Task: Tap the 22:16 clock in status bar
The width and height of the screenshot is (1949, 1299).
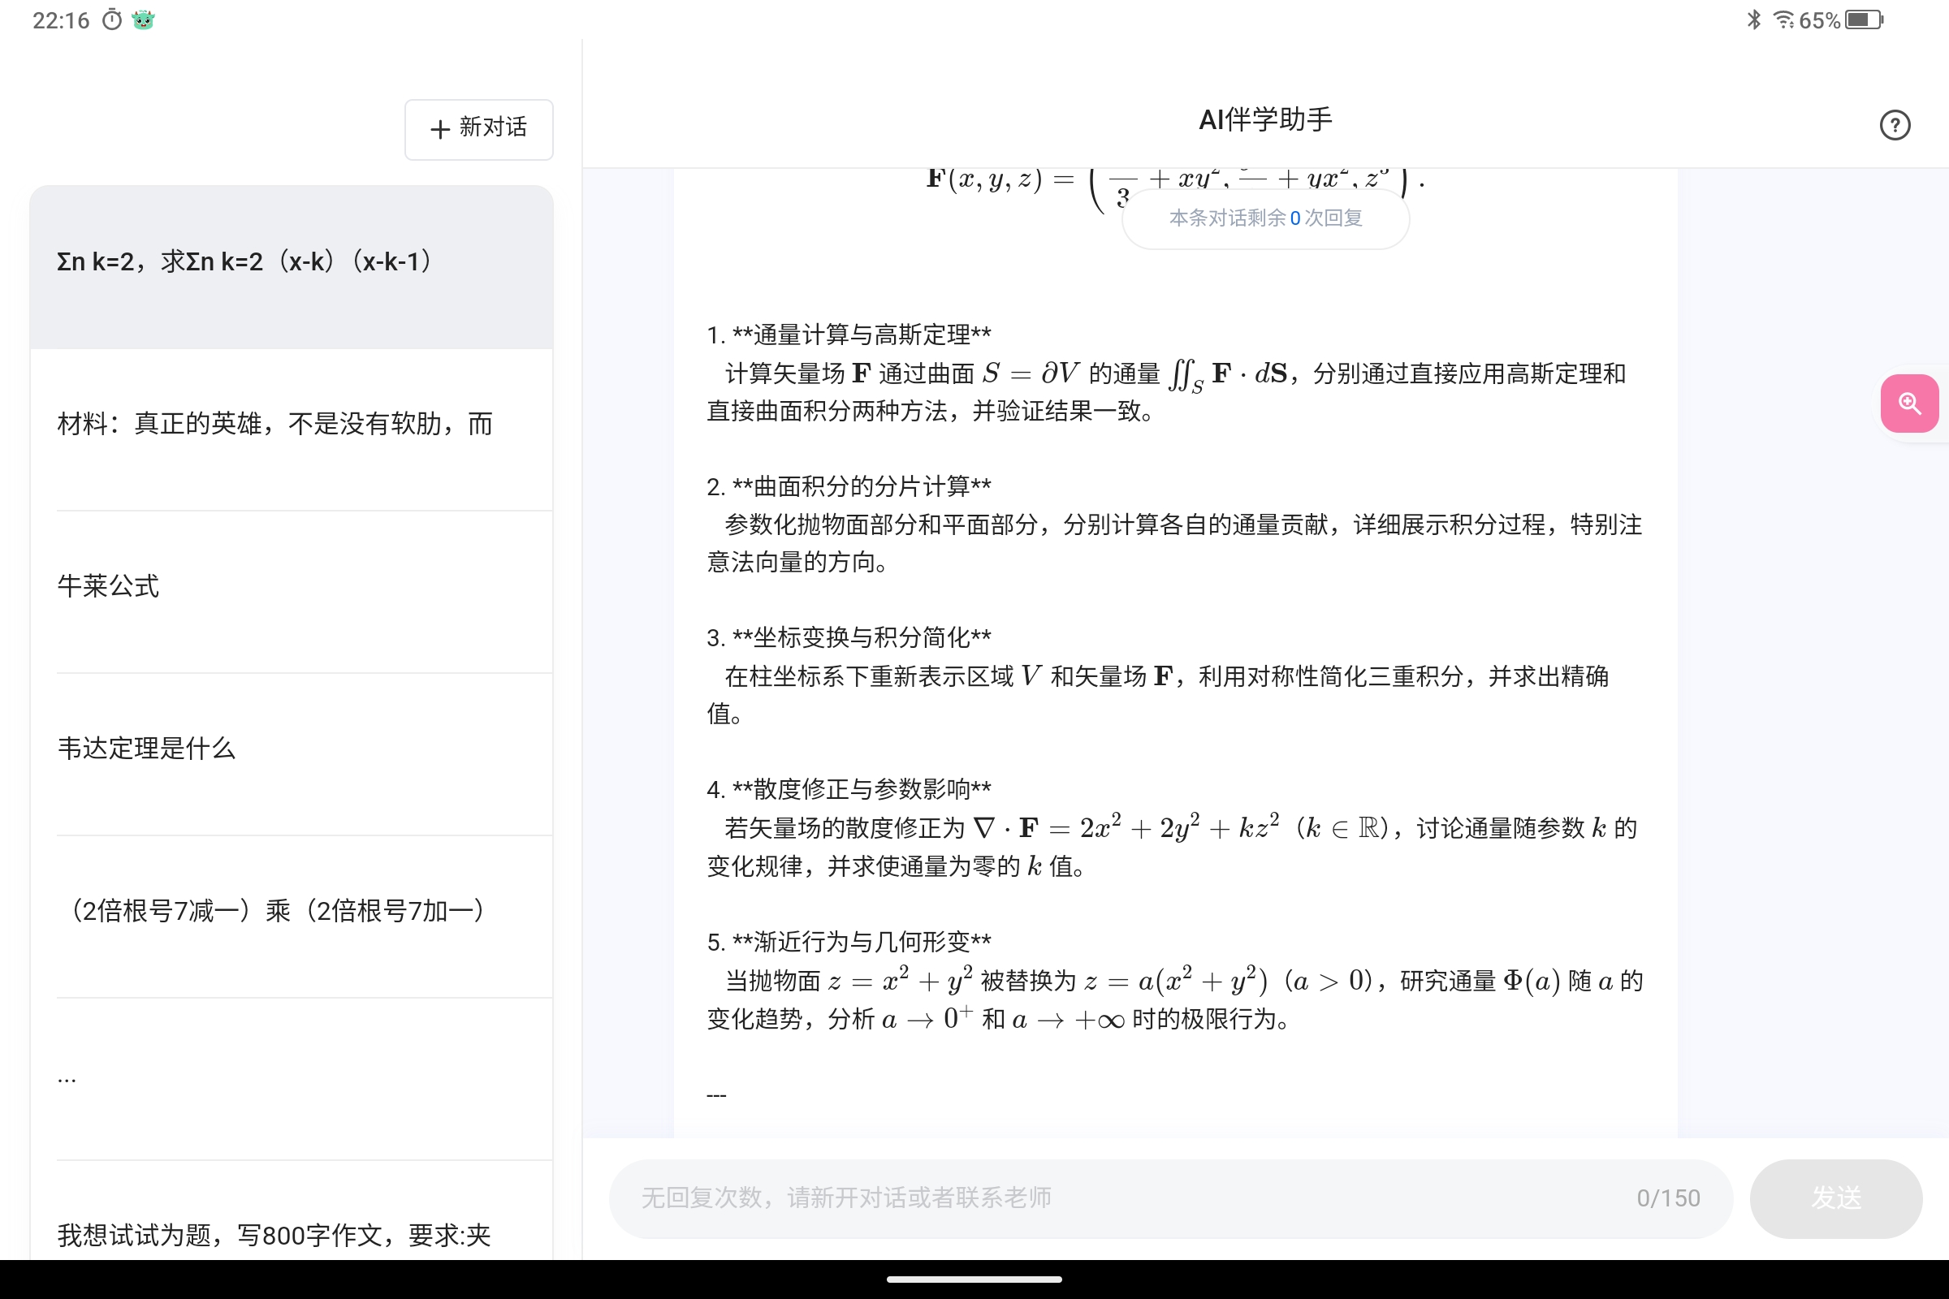Action: (x=60, y=21)
